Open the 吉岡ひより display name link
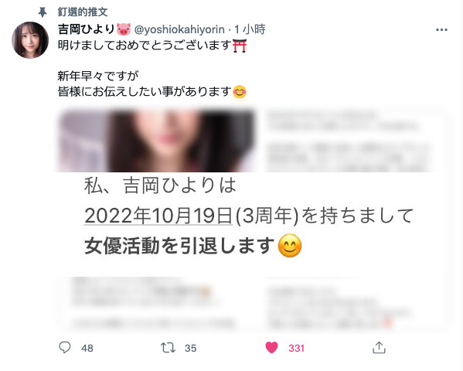 [x=86, y=29]
